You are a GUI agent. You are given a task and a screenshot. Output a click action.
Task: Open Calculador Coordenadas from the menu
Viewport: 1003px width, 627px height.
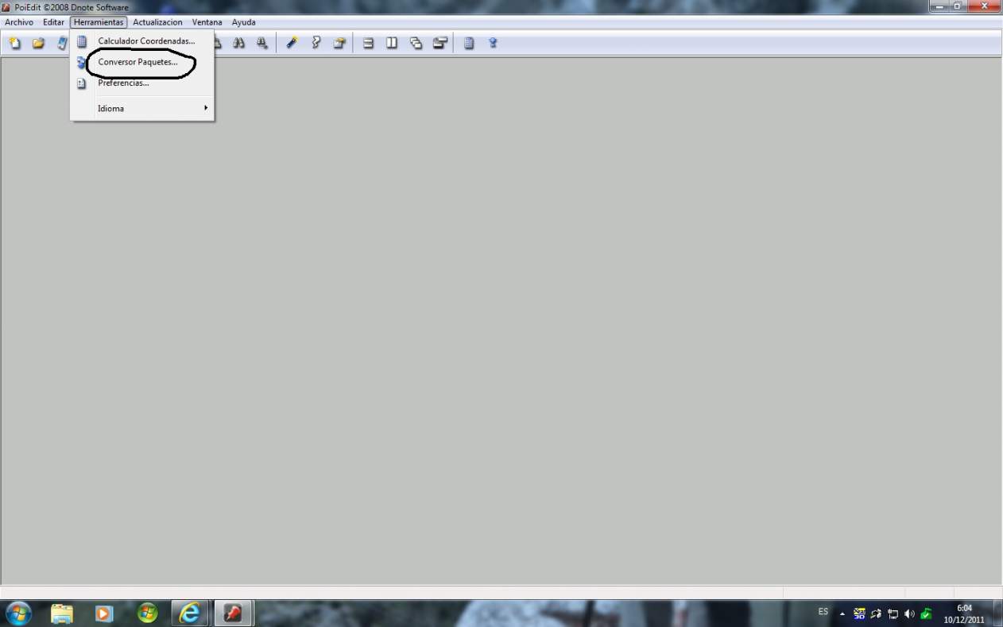coord(145,41)
